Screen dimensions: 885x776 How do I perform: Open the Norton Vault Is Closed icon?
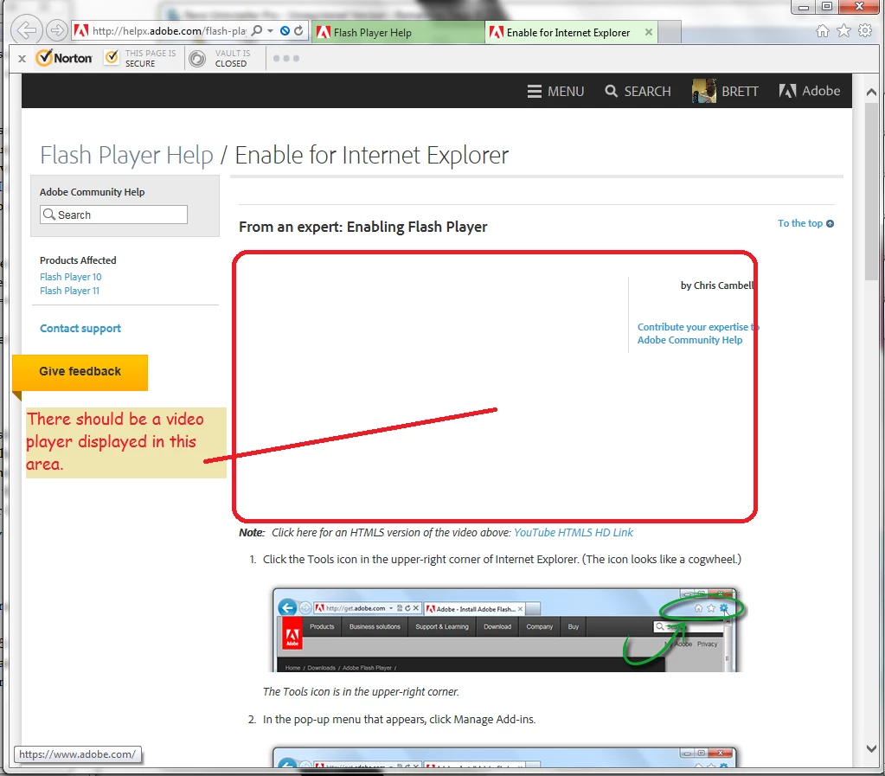tap(197, 58)
